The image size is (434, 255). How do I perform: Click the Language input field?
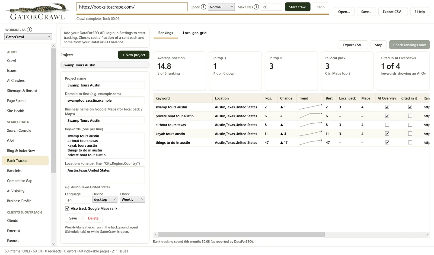pyautogui.click(x=77, y=200)
